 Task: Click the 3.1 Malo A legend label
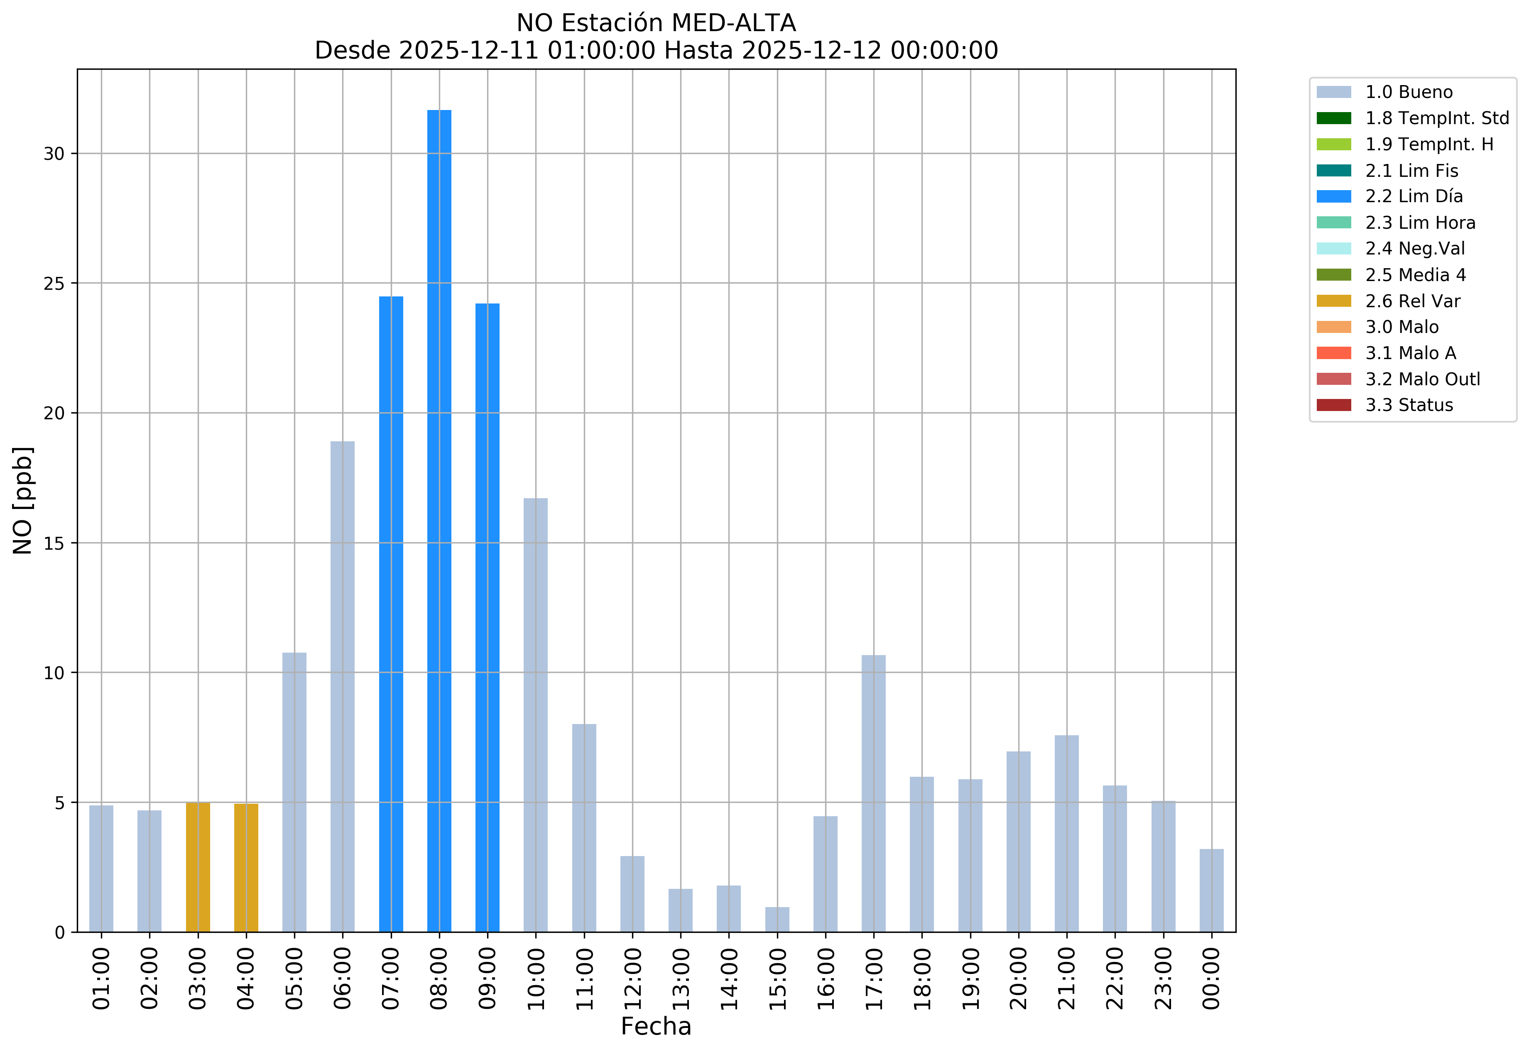click(1410, 353)
